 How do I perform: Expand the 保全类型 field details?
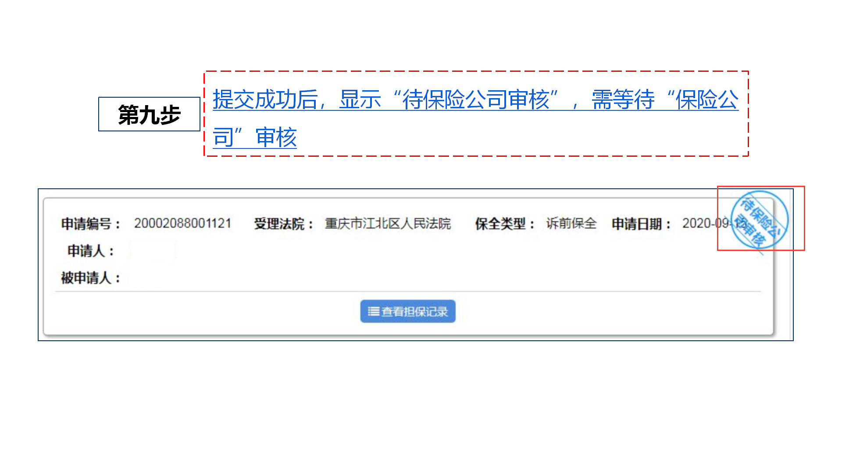(x=503, y=223)
